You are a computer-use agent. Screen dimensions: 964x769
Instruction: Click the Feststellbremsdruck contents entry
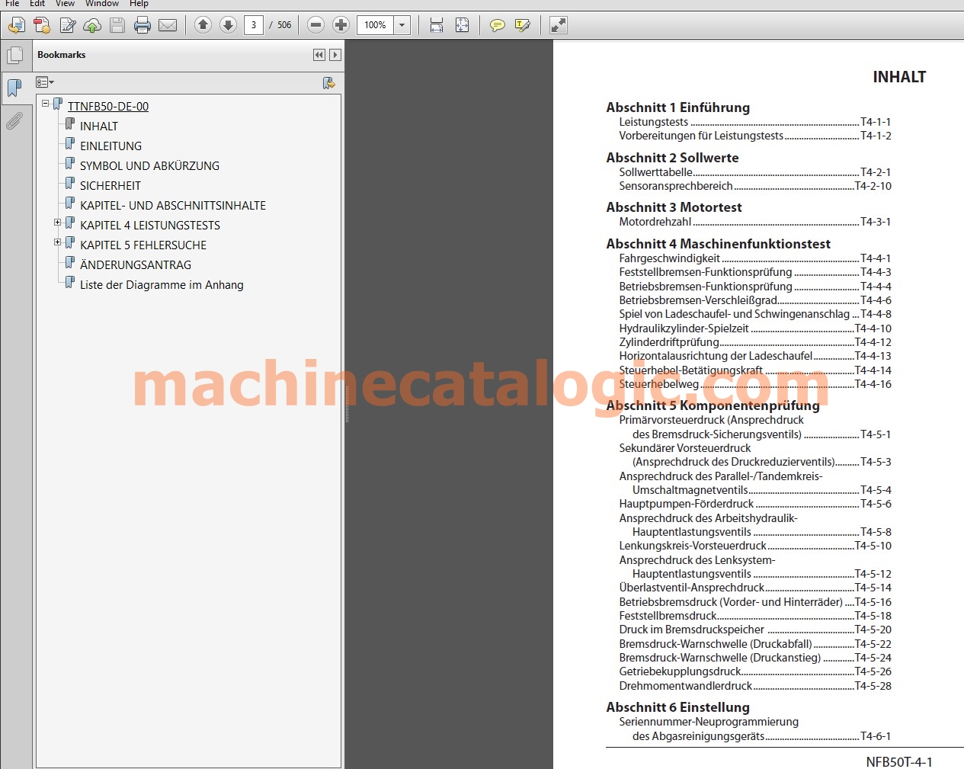(754, 616)
